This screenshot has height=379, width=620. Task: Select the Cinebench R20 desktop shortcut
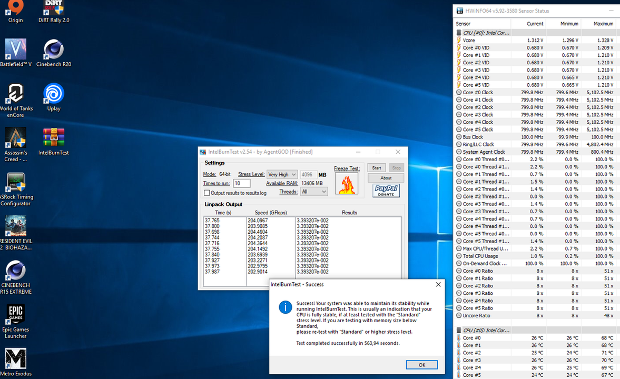[x=54, y=53]
